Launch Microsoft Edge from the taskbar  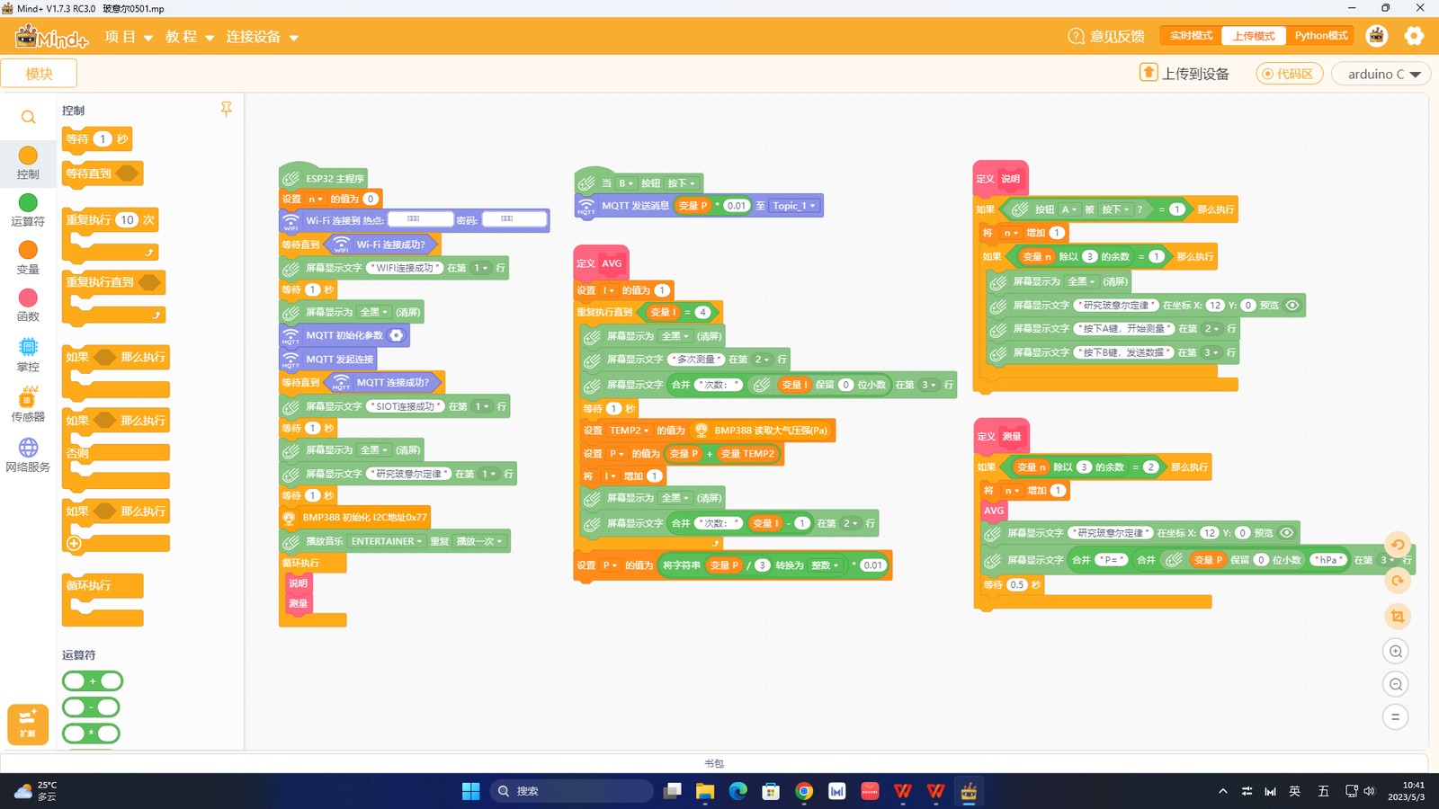738,791
